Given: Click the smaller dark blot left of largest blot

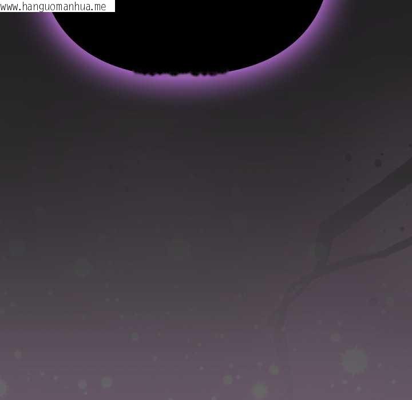Looking at the screenshot, I should click(348, 157).
